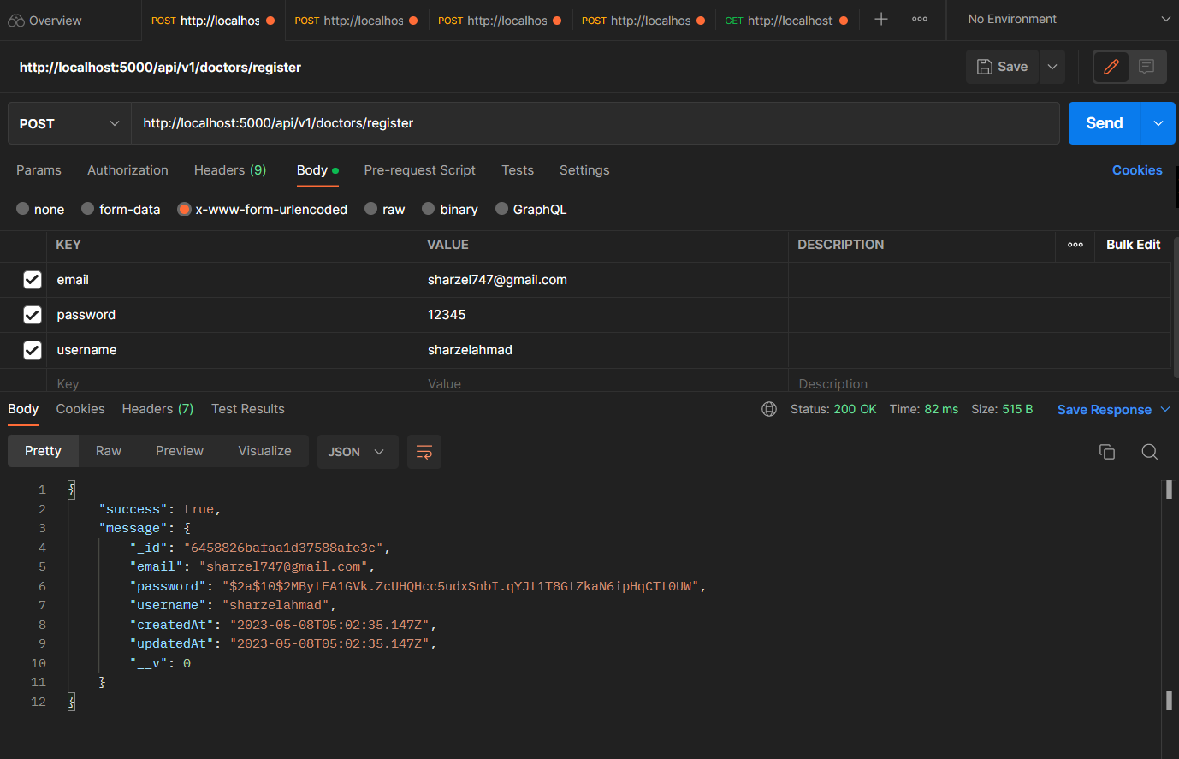This screenshot has height=759, width=1179.
Task: Switch to the Preview response tab
Action: [179, 450]
